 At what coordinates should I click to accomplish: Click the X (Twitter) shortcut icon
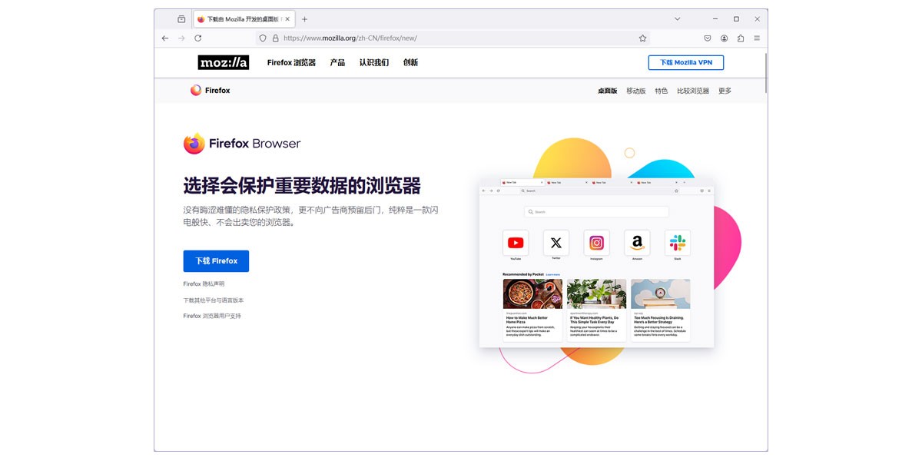tap(556, 243)
